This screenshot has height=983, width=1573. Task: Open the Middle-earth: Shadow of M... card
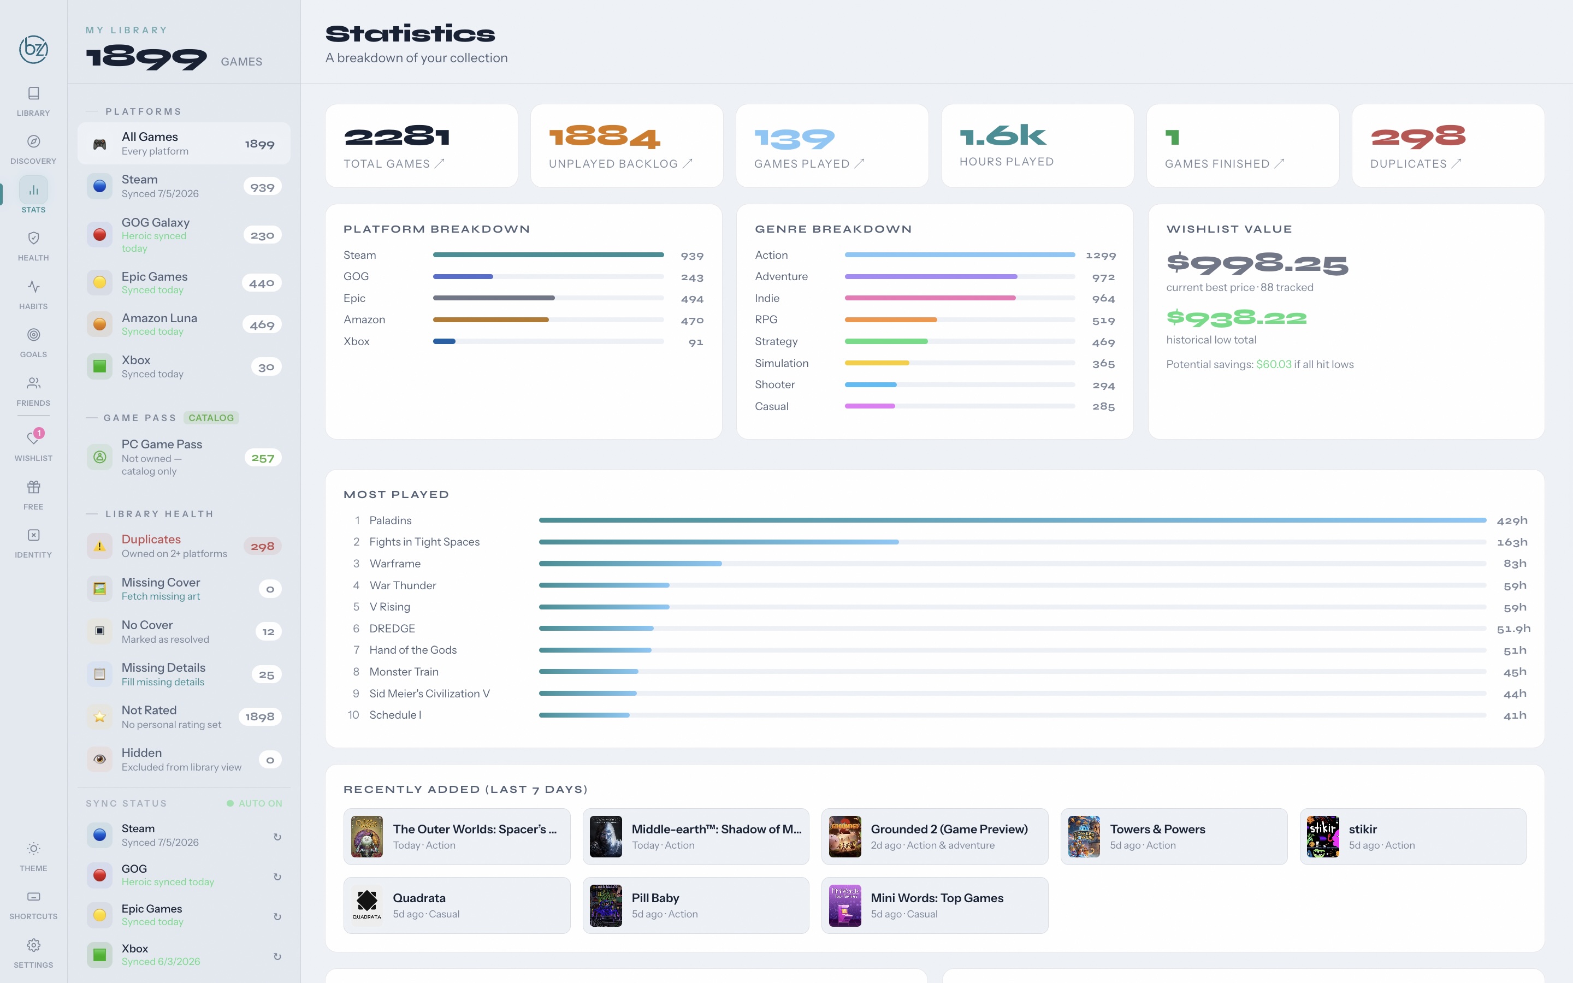tap(695, 837)
